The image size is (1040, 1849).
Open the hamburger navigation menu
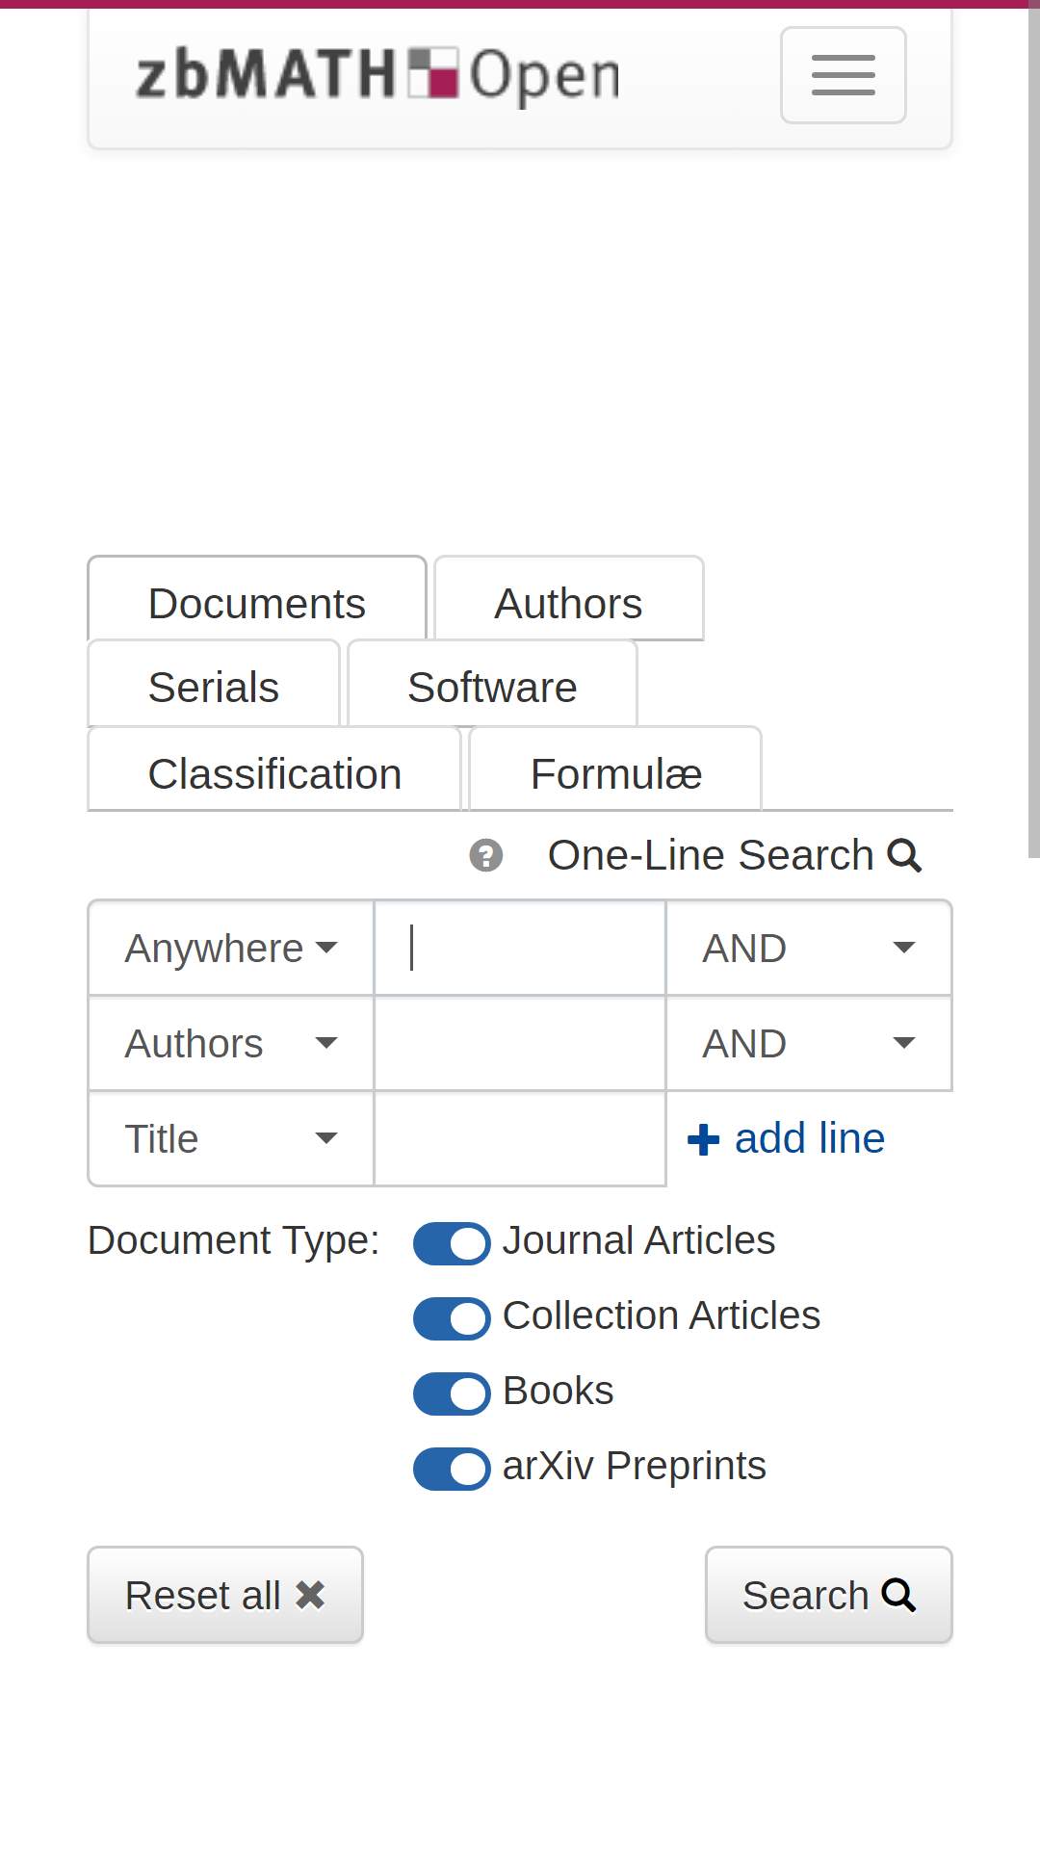click(843, 75)
